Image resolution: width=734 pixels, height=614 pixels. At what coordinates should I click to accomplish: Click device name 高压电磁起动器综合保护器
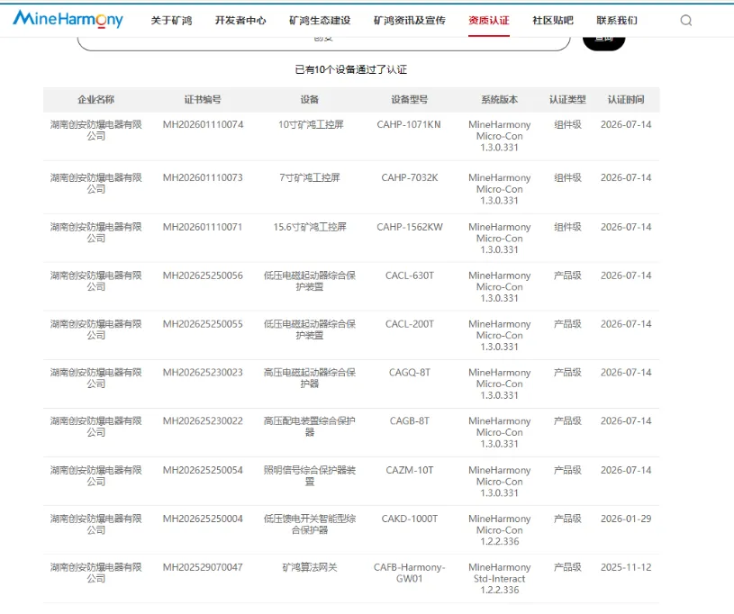310,378
